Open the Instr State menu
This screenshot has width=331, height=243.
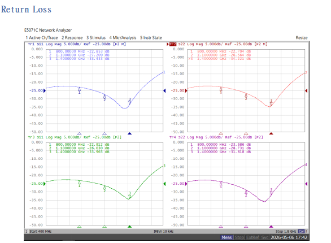click(151, 37)
